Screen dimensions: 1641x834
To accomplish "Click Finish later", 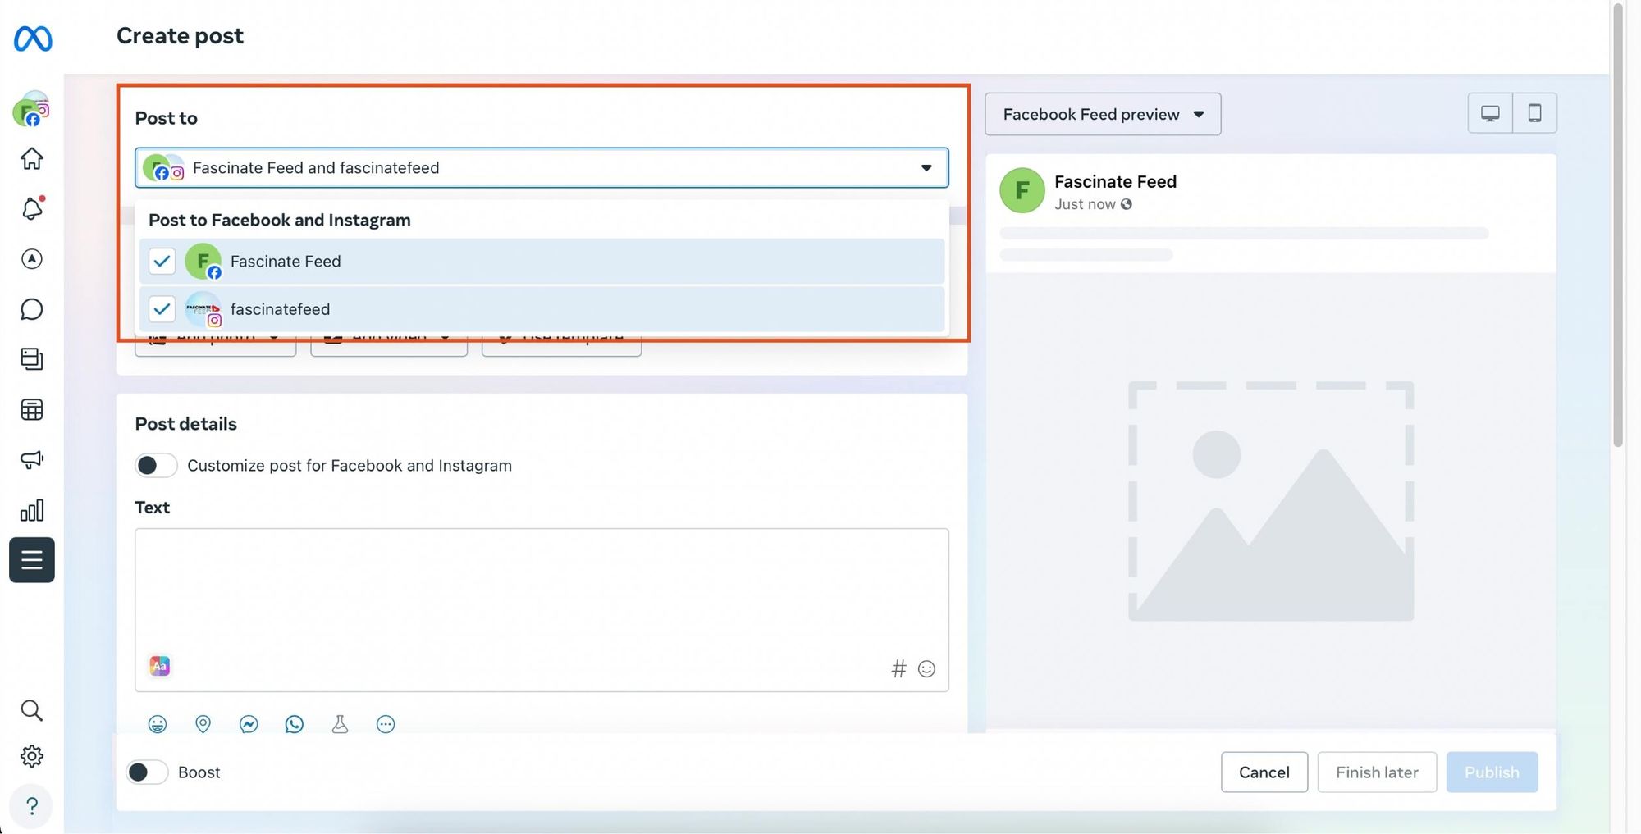I will (x=1376, y=772).
